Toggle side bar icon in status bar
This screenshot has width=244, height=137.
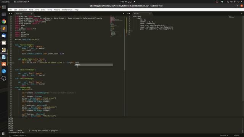click(10, 135)
